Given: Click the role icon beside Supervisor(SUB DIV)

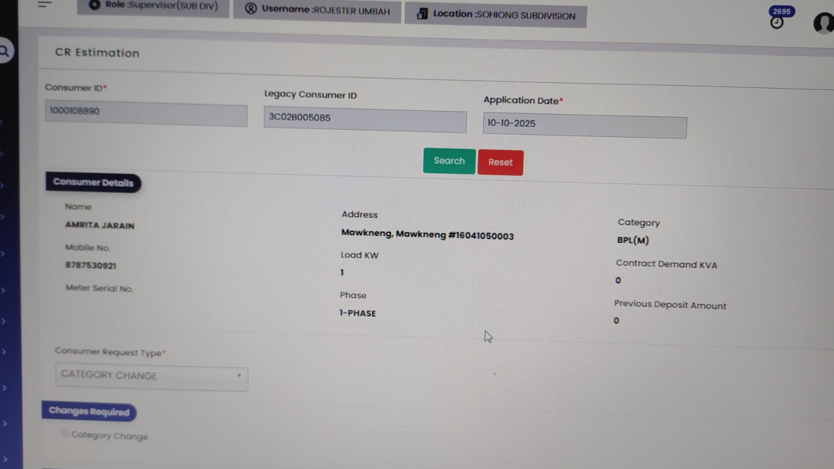Looking at the screenshot, I should click(x=94, y=5).
